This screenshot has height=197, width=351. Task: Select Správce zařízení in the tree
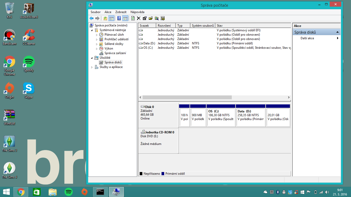pos(115,53)
